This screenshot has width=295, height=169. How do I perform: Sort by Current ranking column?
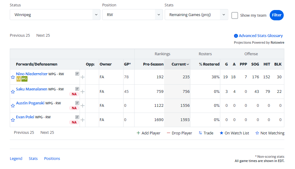(180, 64)
